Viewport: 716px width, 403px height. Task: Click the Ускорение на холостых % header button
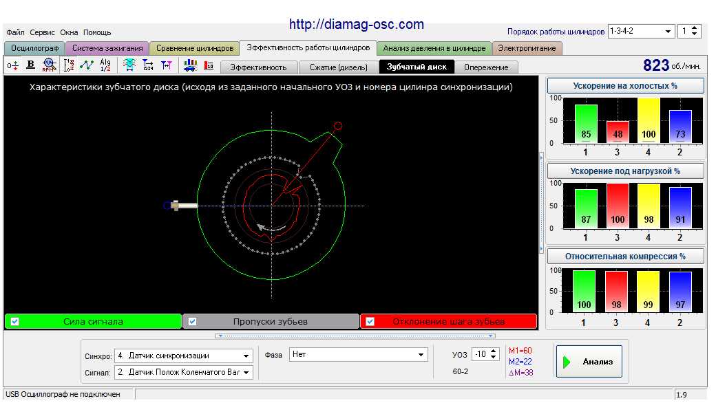[x=625, y=86]
